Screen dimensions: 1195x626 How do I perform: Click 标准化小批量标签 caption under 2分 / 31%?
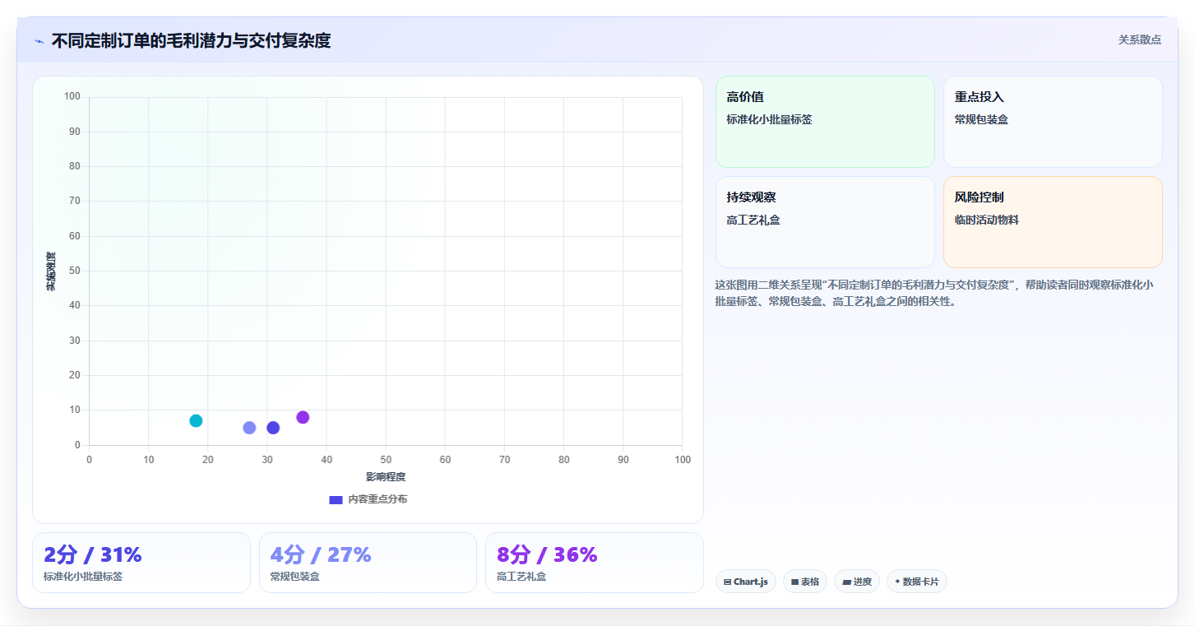coord(83,577)
